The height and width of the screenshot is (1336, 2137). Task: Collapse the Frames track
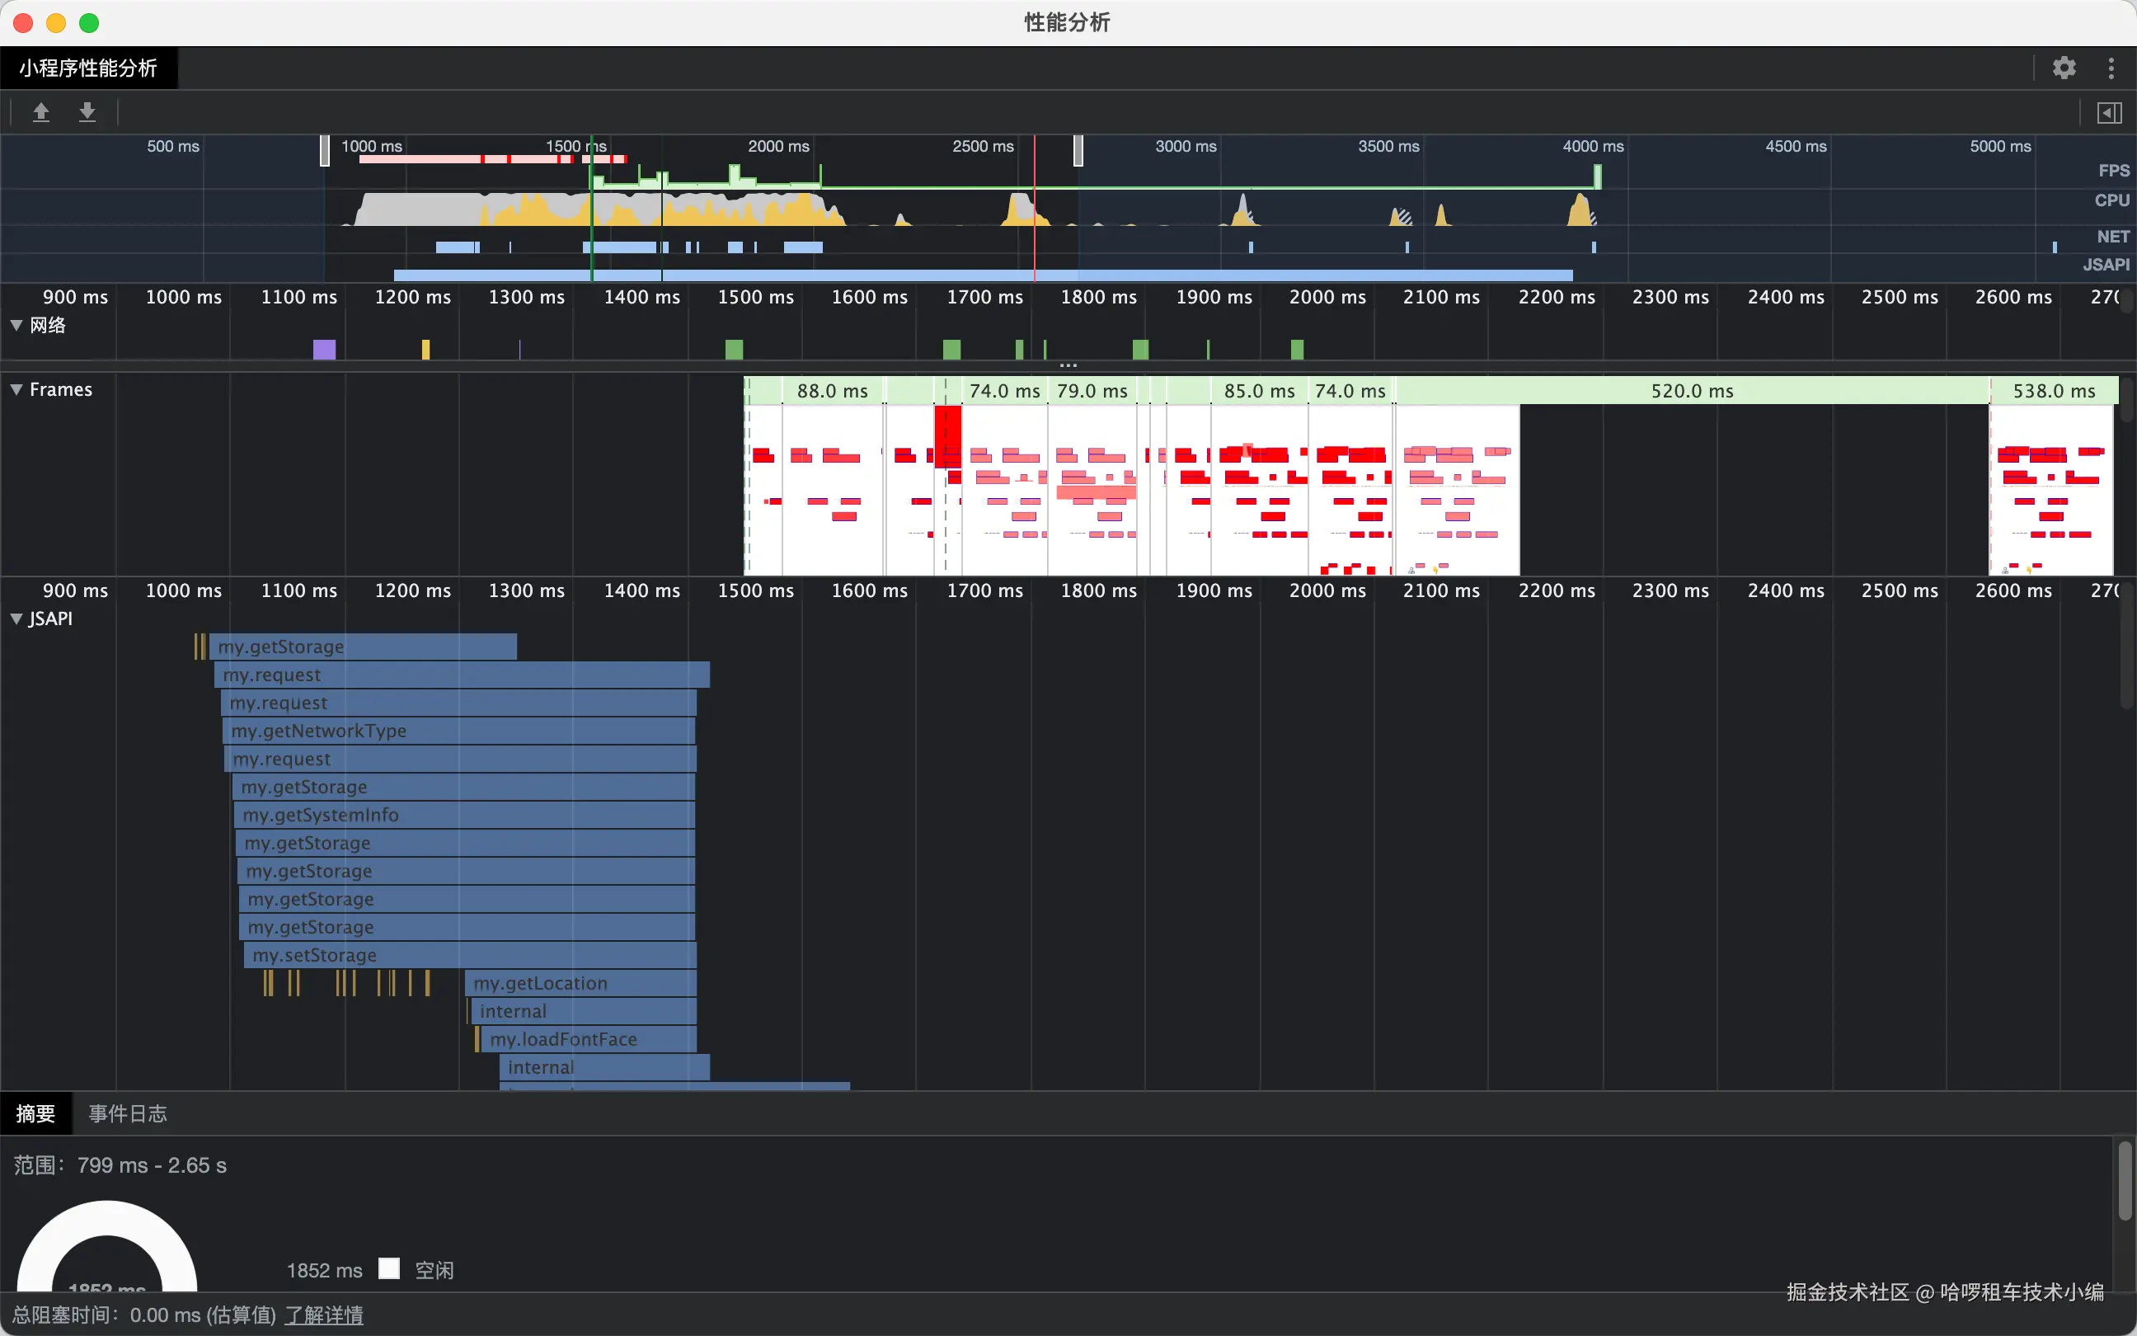coord(16,389)
